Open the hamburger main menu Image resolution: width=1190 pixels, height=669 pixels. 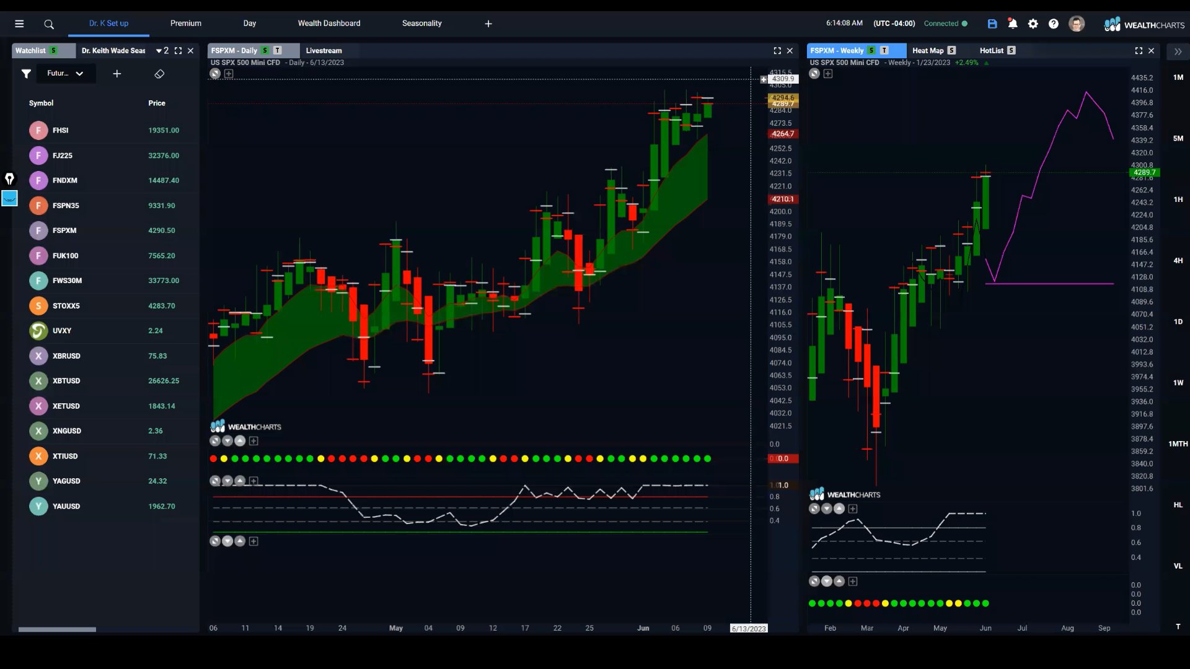[19, 24]
